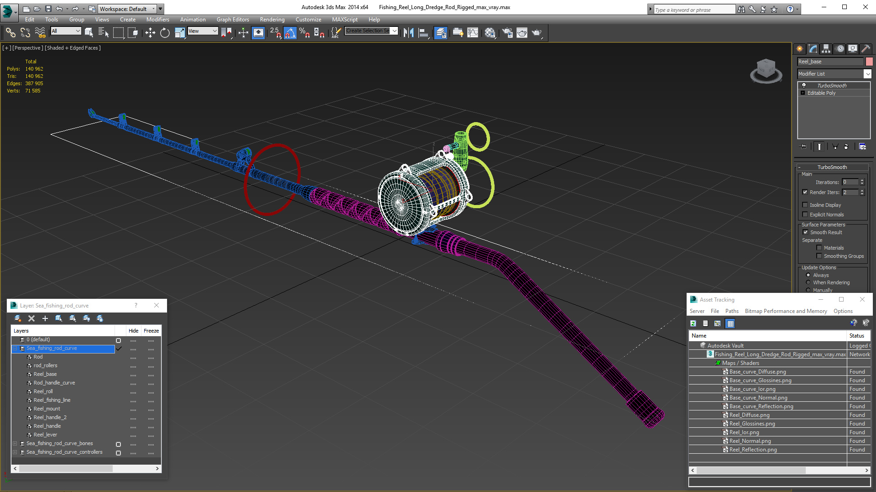Select the Editable Poly modifier entry
The width and height of the screenshot is (876, 492).
point(821,93)
